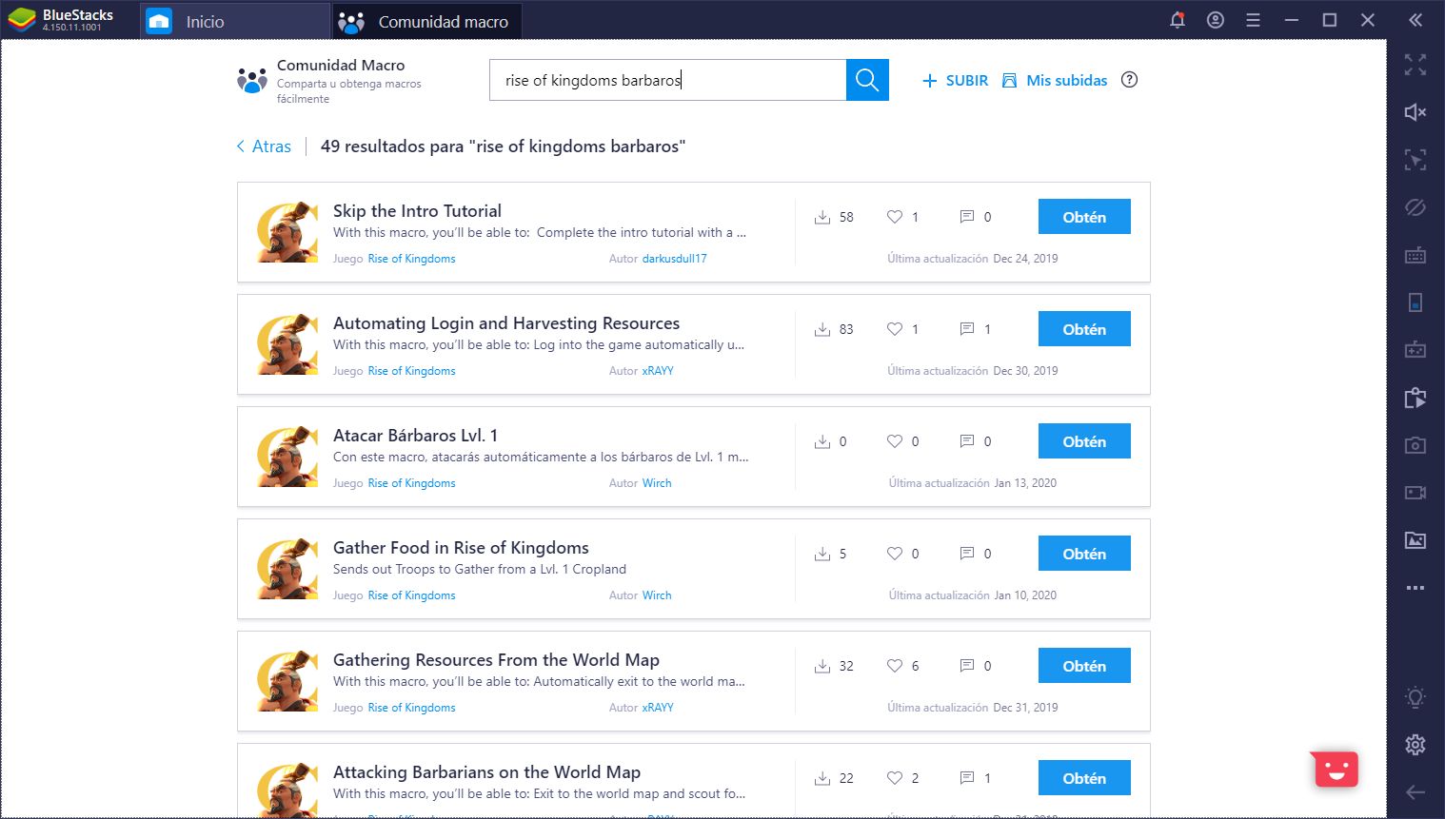The height and width of the screenshot is (819, 1445).
Task: Open the account profile icon
Action: coord(1216,20)
